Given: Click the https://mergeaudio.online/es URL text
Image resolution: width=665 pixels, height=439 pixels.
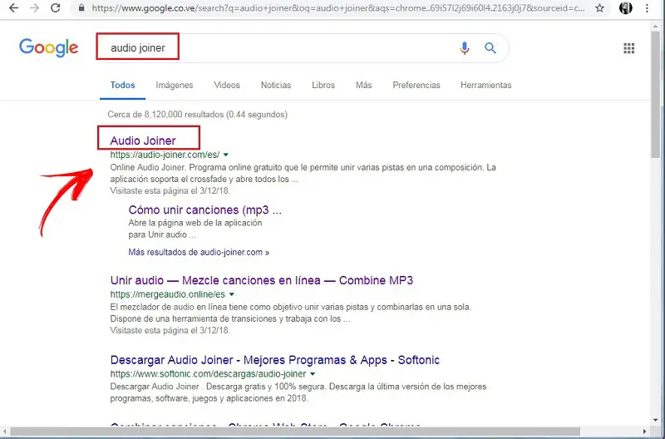Looking at the screenshot, I should click(x=168, y=294).
